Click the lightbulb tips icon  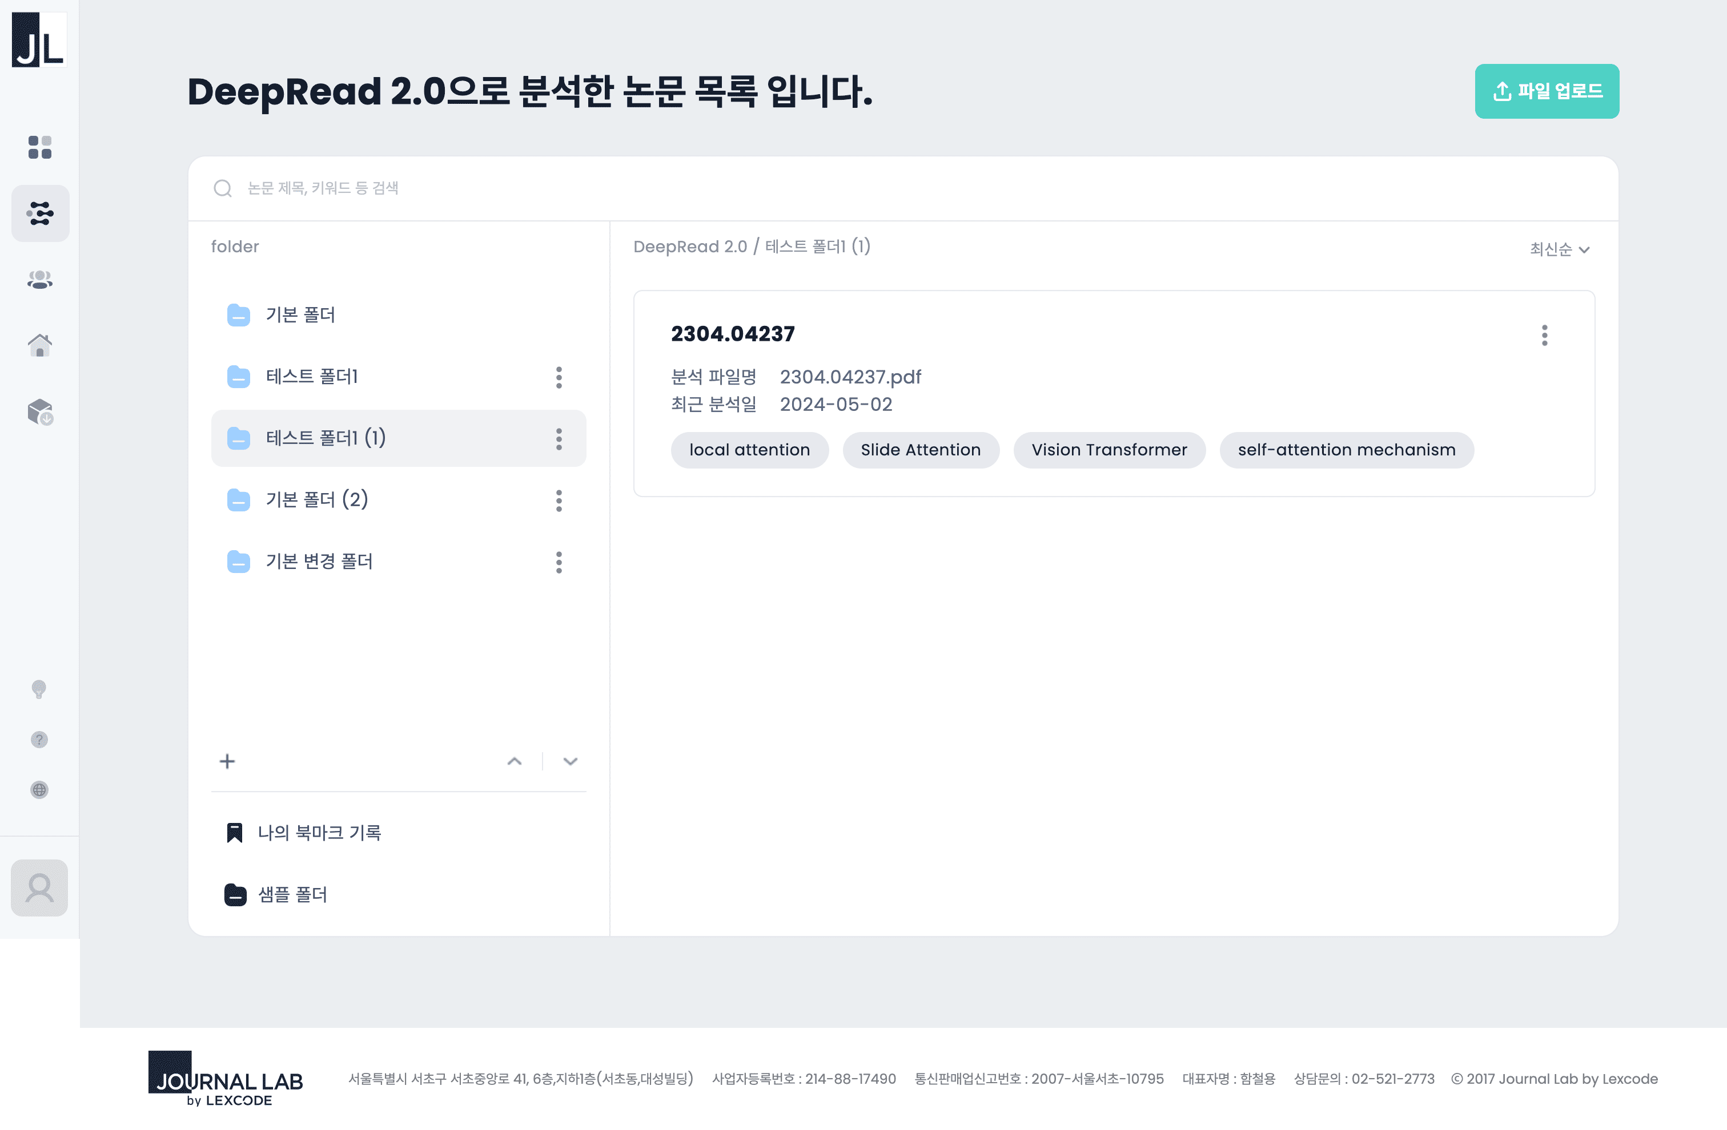39,690
